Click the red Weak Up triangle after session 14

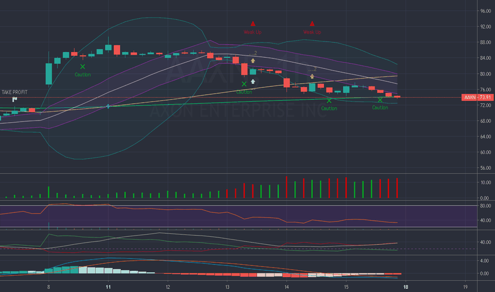coord(312,24)
